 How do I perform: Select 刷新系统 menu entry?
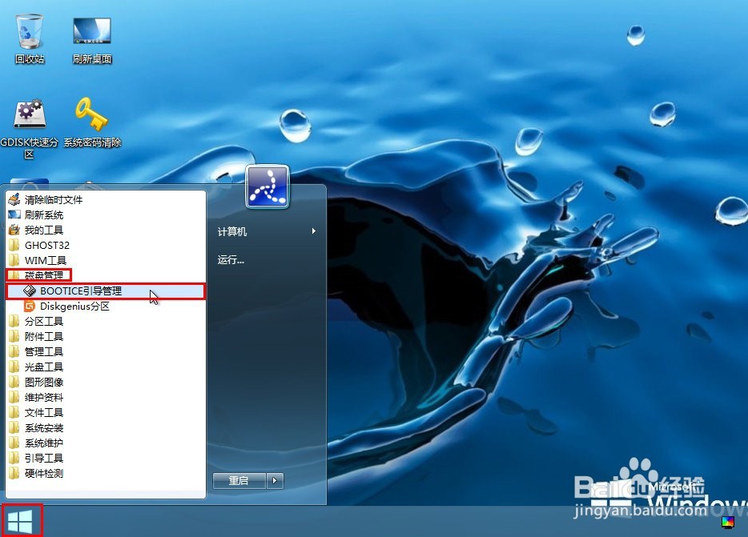[x=106, y=214]
